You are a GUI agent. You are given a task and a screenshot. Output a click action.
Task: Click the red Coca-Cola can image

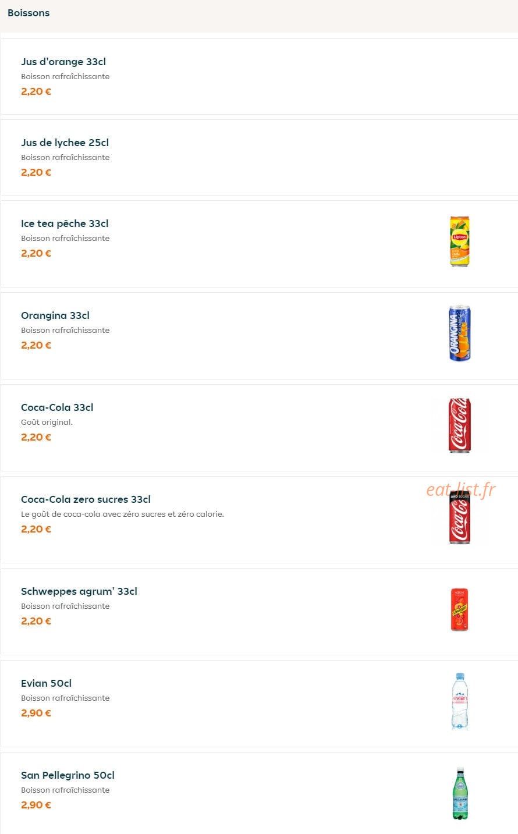coord(460,425)
